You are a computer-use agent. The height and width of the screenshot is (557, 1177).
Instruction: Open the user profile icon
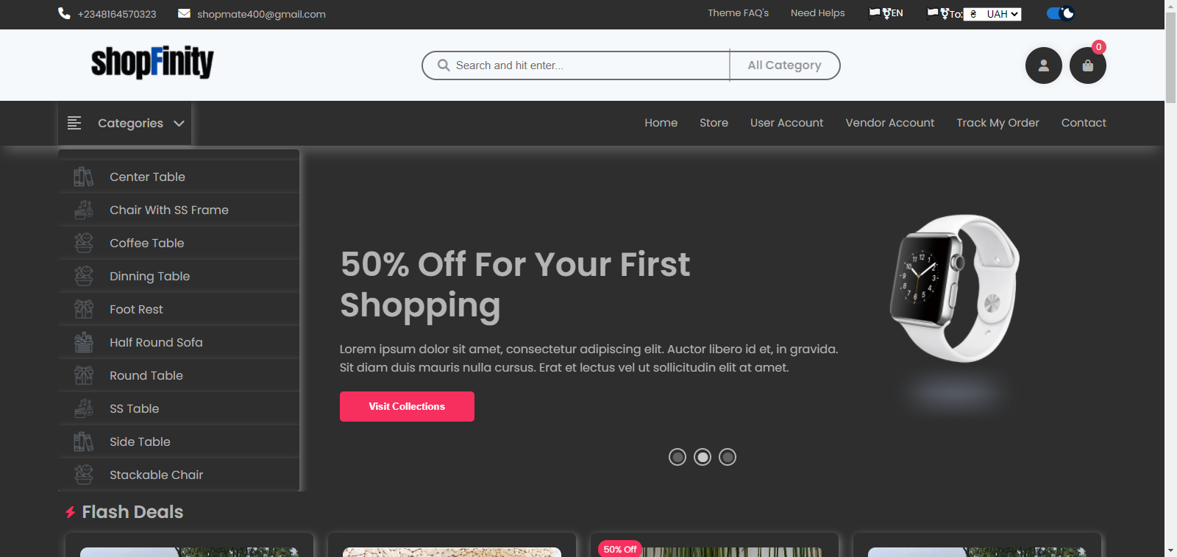[x=1044, y=65]
